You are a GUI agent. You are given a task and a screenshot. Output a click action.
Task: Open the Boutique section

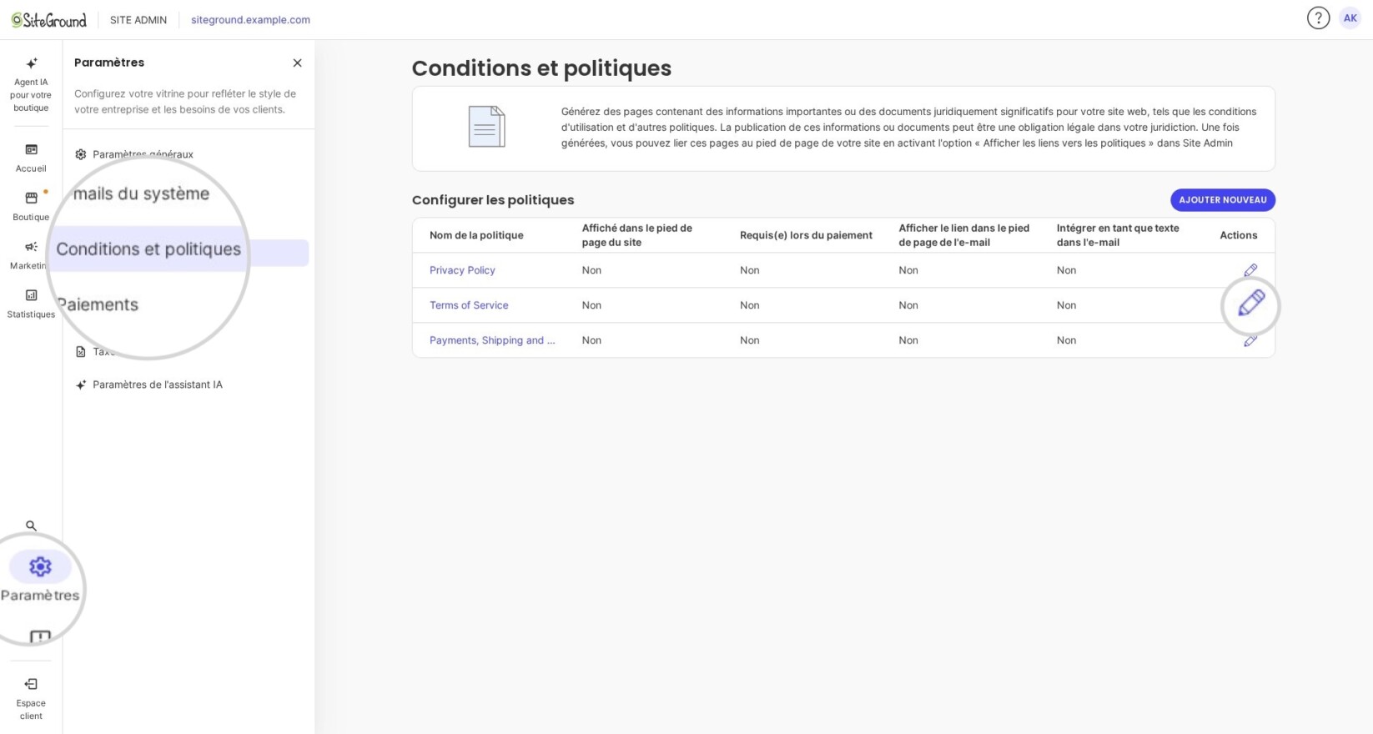31,206
